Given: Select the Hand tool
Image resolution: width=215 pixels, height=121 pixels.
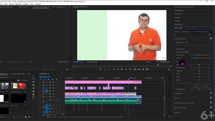Looking at the screenshot, I should [x=33, y=94].
